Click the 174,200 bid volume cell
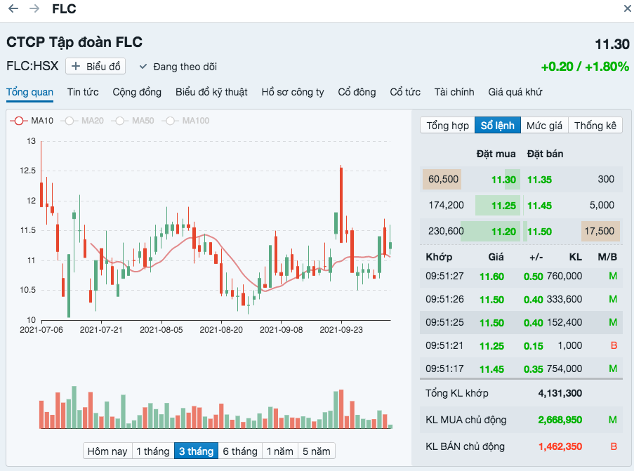 point(446,205)
